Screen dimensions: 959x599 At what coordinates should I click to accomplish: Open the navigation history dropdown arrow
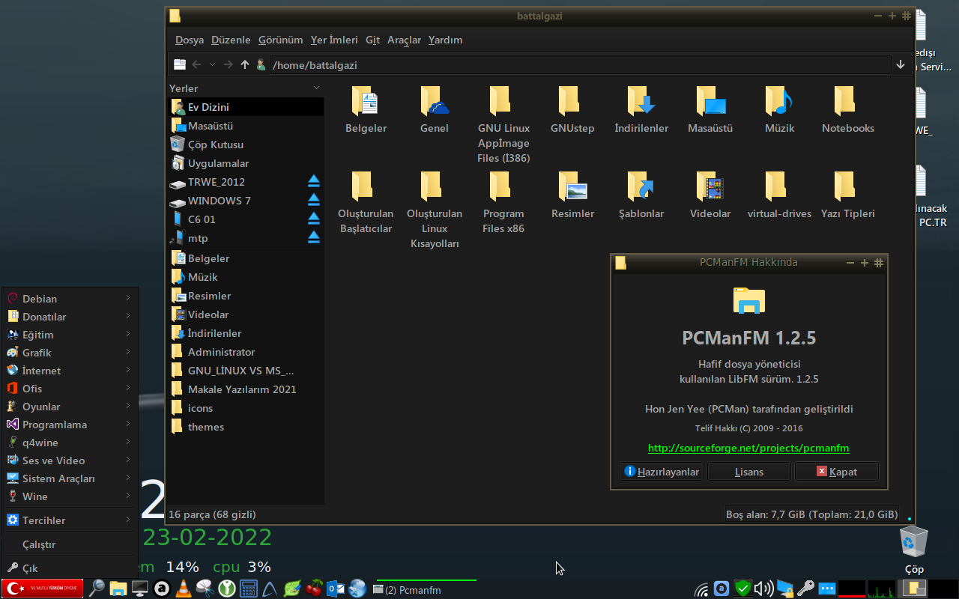[213, 65]
